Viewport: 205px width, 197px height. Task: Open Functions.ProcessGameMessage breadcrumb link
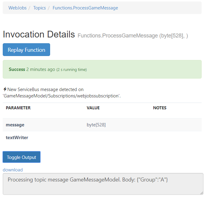(85, 8)
